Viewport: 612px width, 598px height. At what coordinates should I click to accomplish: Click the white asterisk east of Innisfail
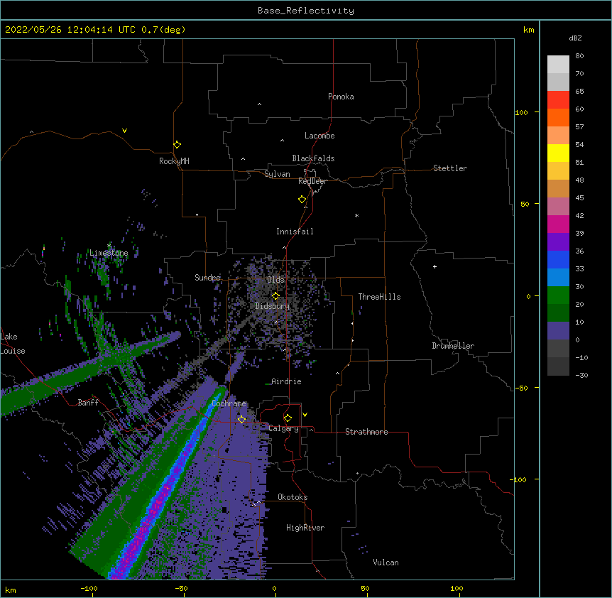[356, 215]
